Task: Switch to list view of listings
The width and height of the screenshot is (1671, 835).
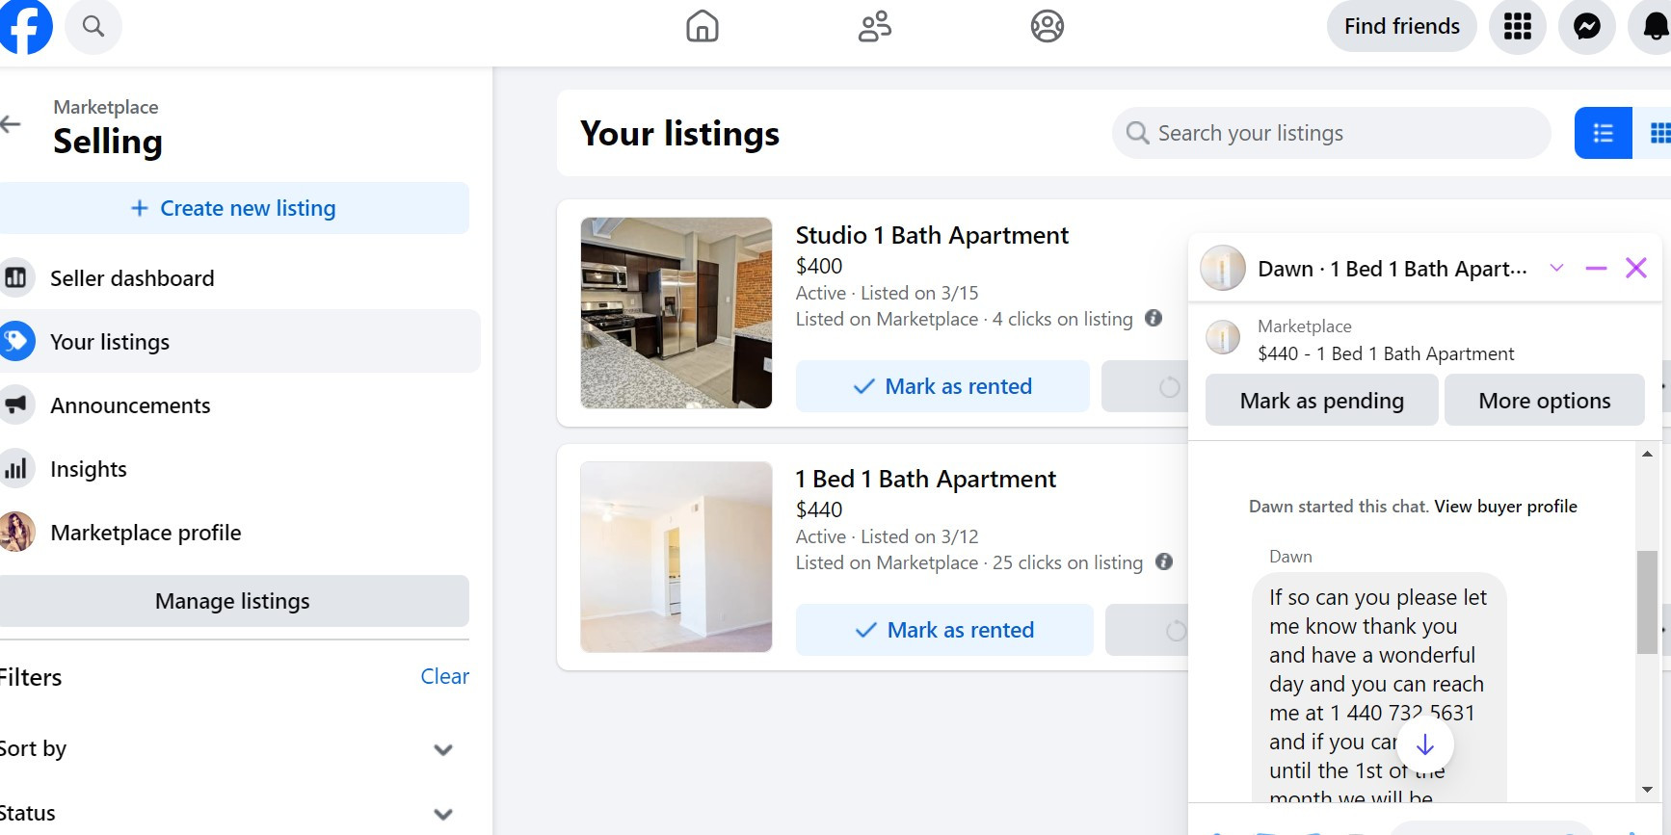Action: [x=1603, y=133]
